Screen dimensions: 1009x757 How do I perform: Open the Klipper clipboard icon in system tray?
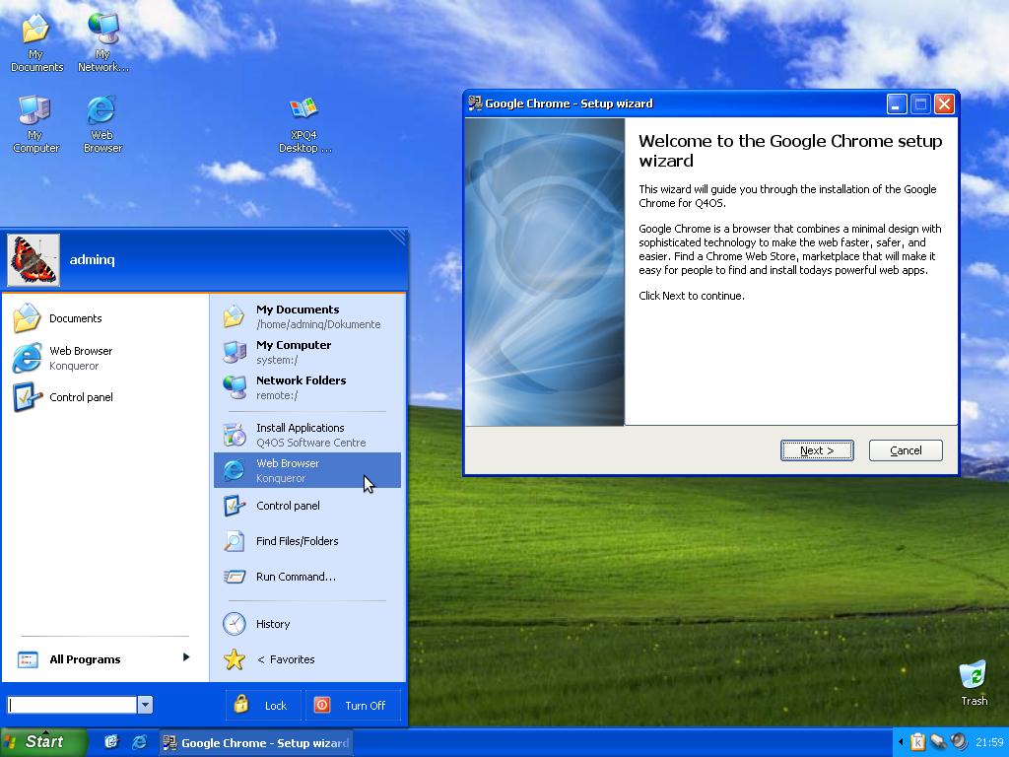click(x=918, y=741)
